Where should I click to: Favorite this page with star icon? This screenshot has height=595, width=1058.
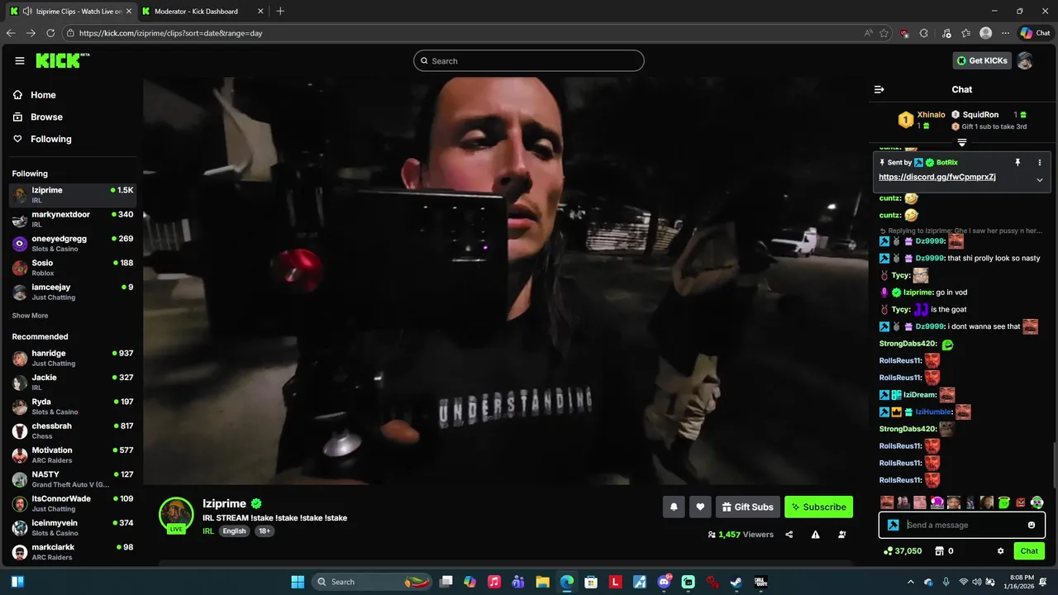(884, 33)
